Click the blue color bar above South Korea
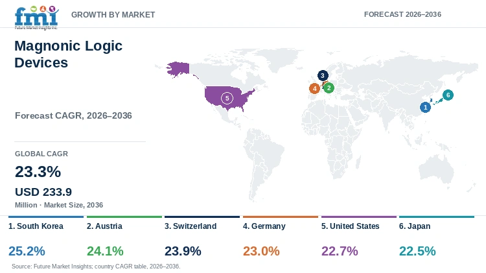 coord(46,217)
